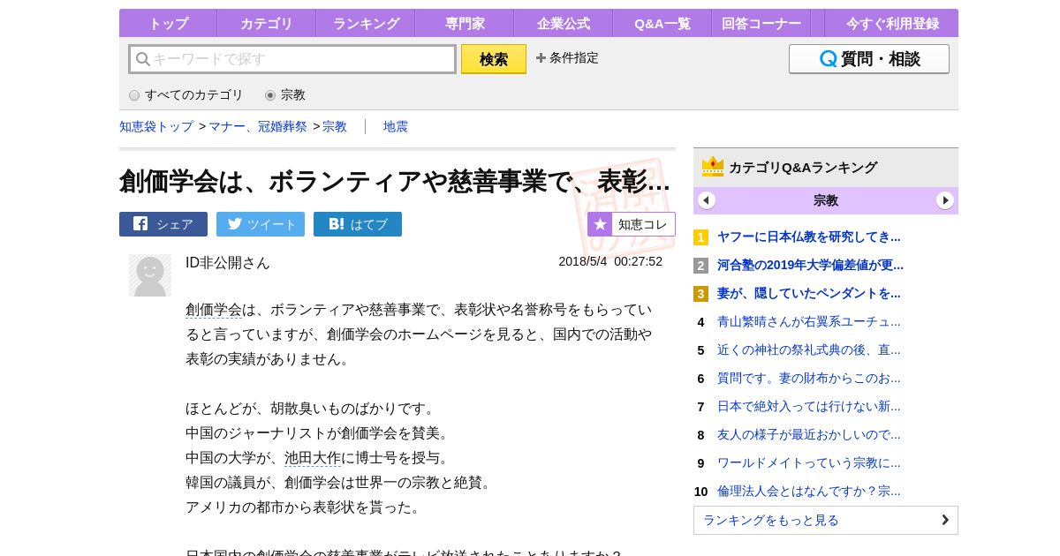Click the B! icon on はてブ button

(x=337, y=223)
